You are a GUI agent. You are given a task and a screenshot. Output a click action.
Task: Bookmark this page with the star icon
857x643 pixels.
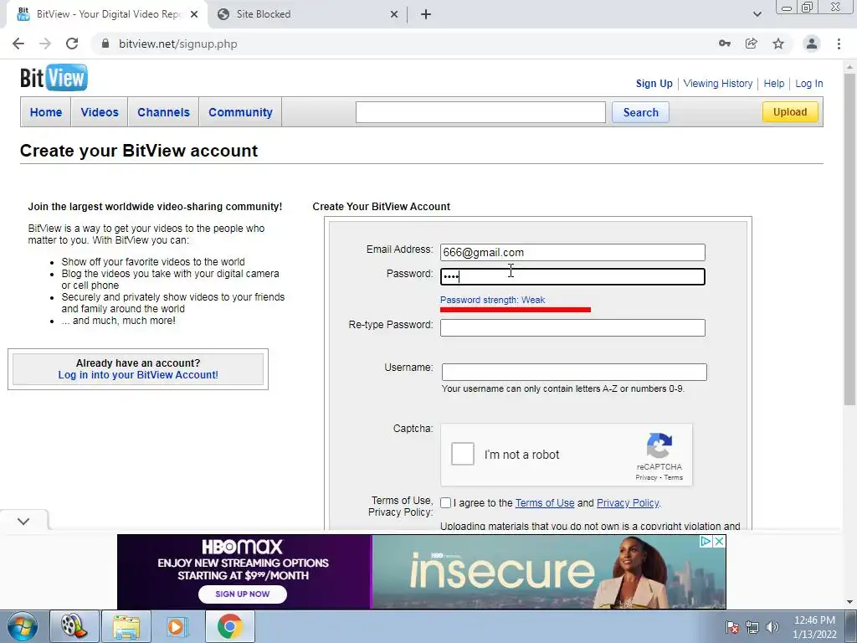click(778, 44)
